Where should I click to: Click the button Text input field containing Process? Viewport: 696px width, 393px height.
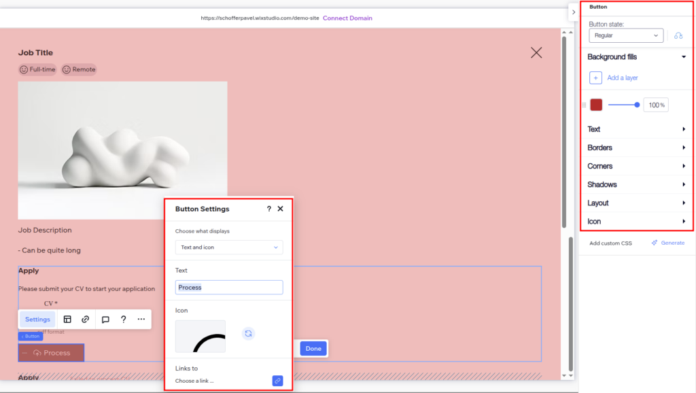[x=229, y=288]
